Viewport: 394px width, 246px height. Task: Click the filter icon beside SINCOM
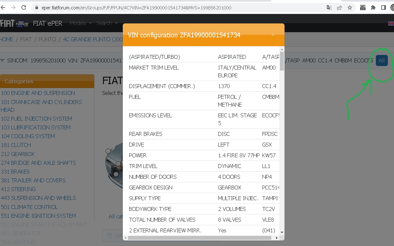[x=3, y=60]
